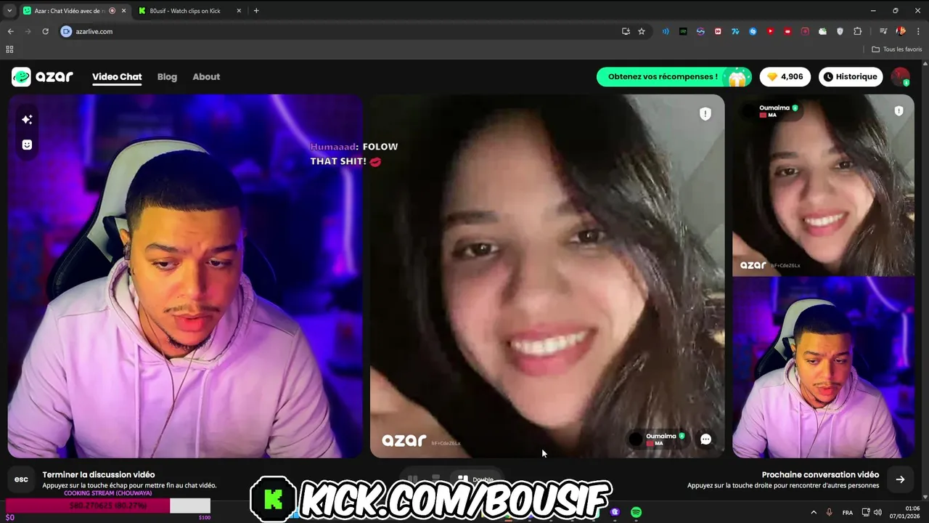Expand the system tray hidden icons chevron
Screen dimensions: 929x523
coord(813,512)
